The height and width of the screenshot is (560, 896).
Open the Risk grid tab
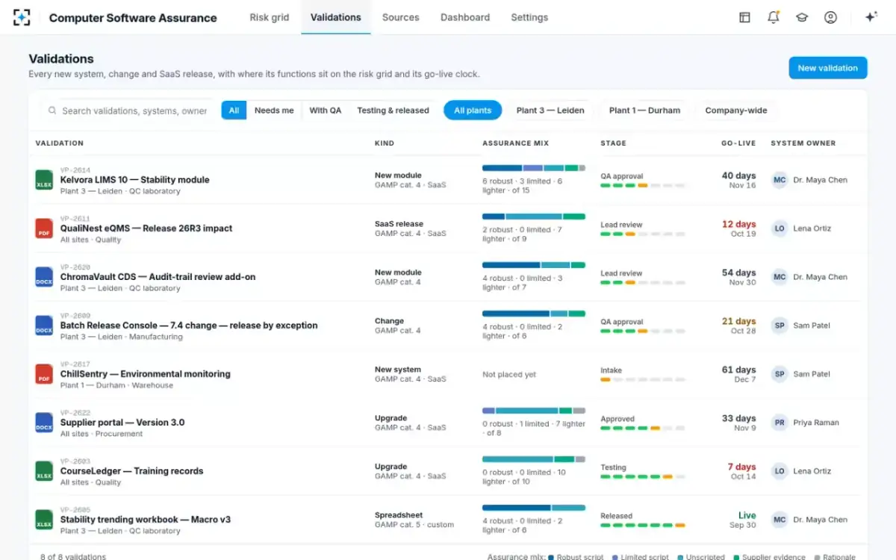tap(270, 17)
